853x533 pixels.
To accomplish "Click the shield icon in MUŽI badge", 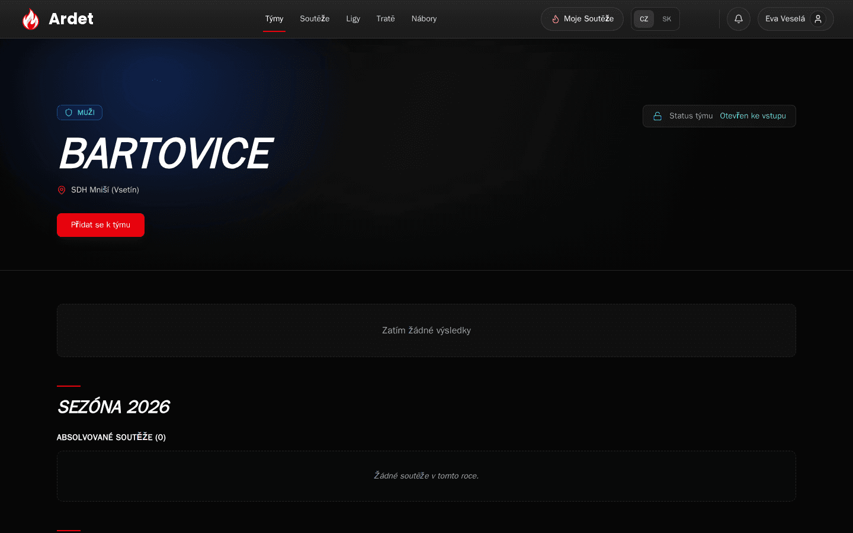I will [x=69, y=113].
